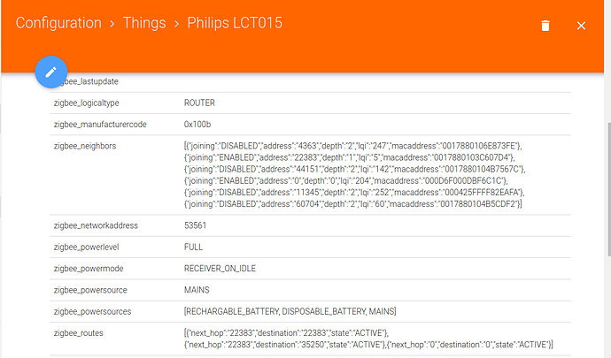This screenshot has height=358, width=611.
Task: Select the MAINS power source value
Action: click(x=197, y=290)
